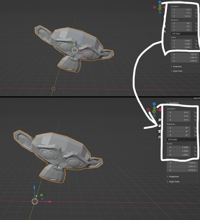Toggle perspective/orthographic grid icon in lower viewport

(159, 137)
